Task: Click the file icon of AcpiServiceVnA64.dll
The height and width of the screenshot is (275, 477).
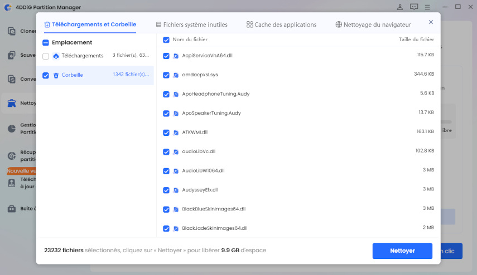Action: click(176, 56)
